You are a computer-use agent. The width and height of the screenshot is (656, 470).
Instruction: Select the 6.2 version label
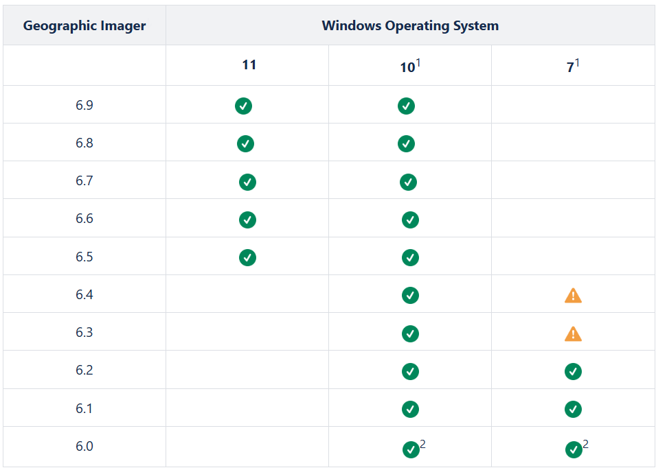(x=84, y=370)
